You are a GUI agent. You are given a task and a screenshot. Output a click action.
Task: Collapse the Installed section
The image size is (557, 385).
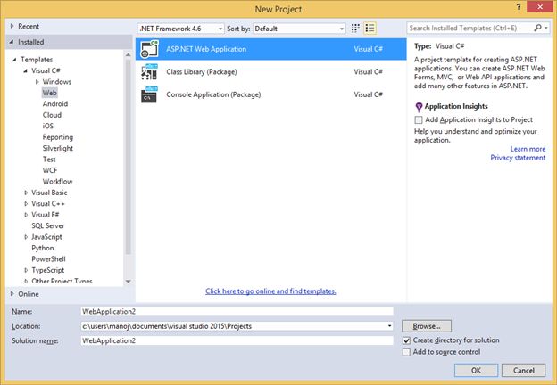coord(12,42)
